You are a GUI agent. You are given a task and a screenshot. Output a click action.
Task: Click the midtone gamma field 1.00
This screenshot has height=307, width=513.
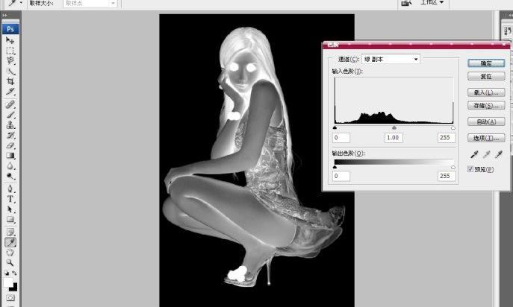point(394,138)
